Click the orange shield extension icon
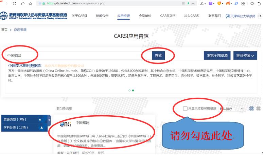This screenshot has width=263, height=155. coord(219,3)
